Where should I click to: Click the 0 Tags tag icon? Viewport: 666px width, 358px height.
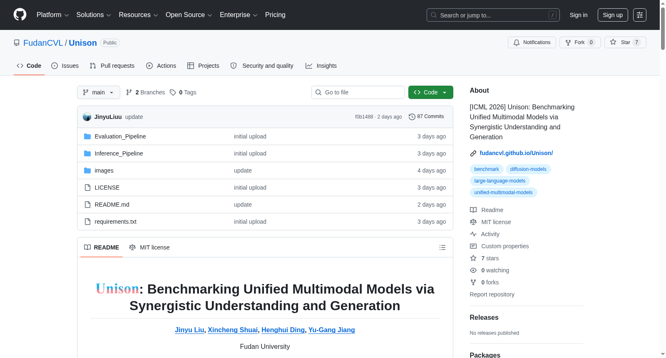(x=173, y=92)
